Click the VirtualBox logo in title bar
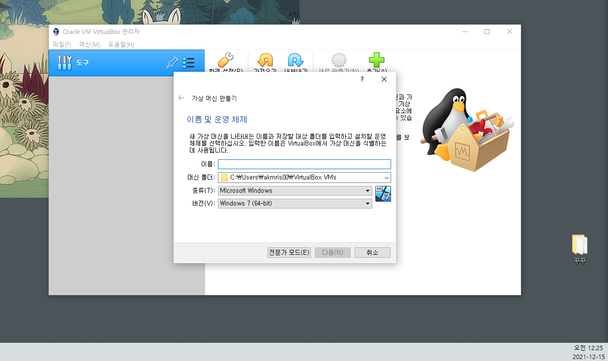608x361 pixels. click(x=56, y=31)
